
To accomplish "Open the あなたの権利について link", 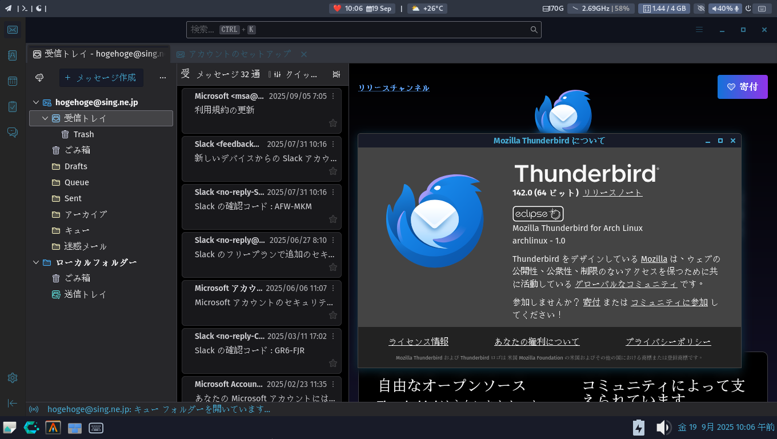I will (537, 342).
